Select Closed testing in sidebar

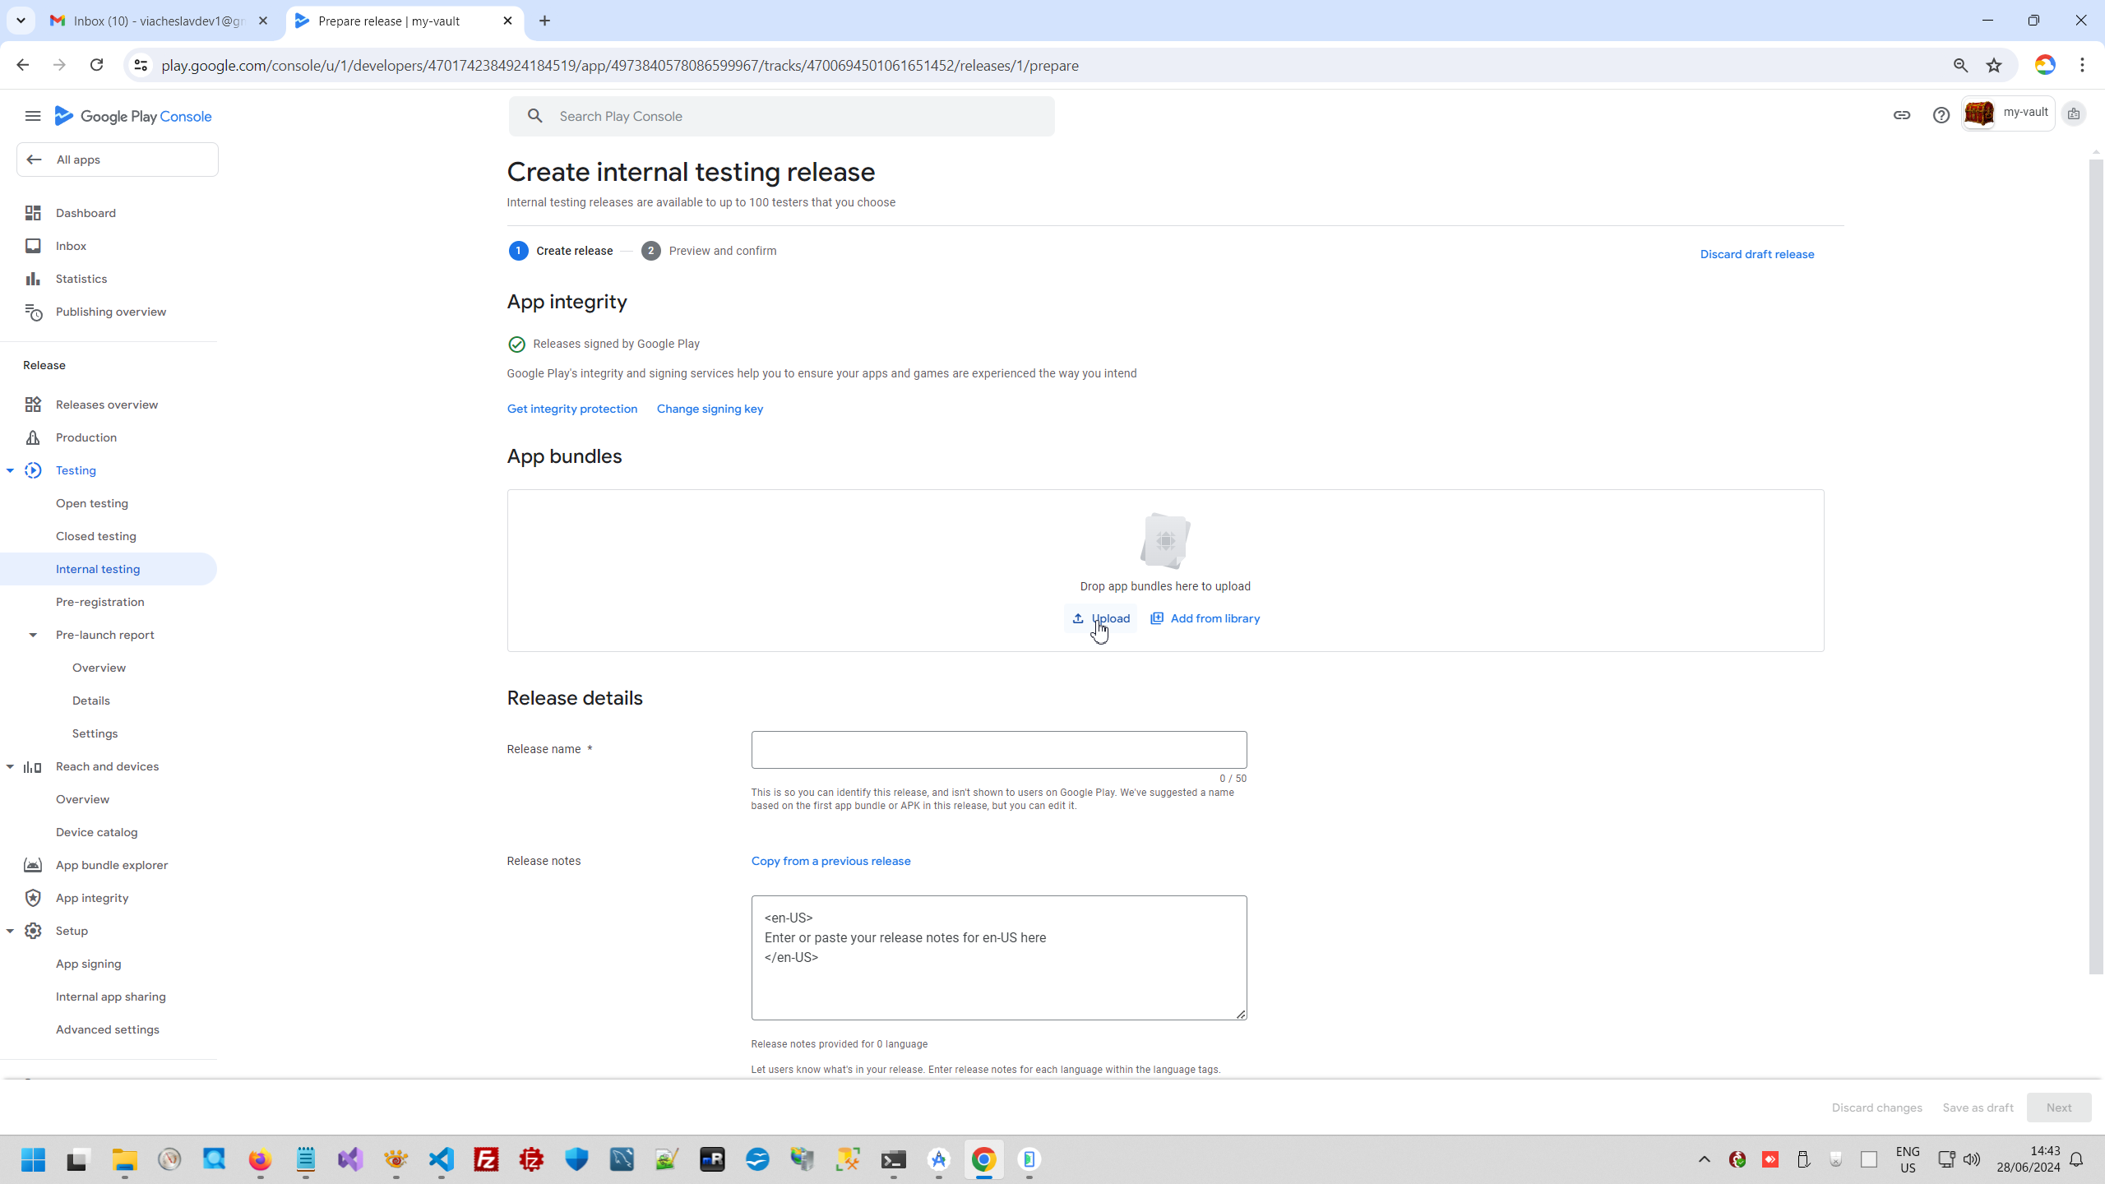[95, 536]
